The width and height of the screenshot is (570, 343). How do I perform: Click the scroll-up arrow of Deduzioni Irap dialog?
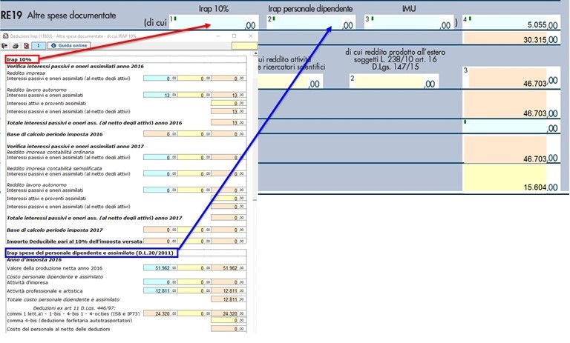255,53
